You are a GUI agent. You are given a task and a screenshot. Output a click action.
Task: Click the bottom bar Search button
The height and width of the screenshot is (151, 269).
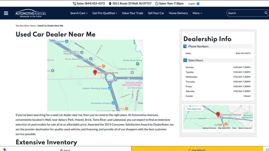click(x=65, y=150)
